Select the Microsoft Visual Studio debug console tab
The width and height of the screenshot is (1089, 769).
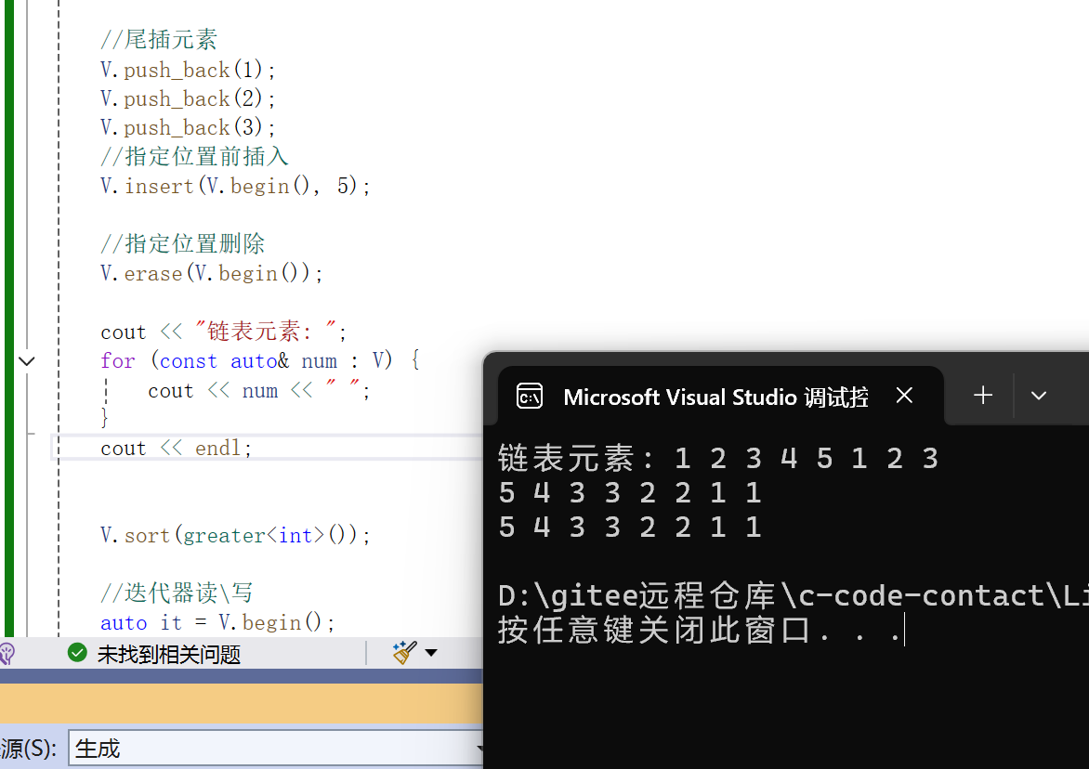tap(720, 396)
